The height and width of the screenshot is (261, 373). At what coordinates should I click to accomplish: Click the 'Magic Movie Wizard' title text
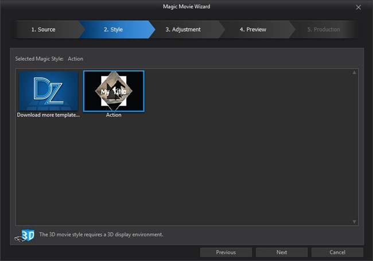(x=187, y=7)
